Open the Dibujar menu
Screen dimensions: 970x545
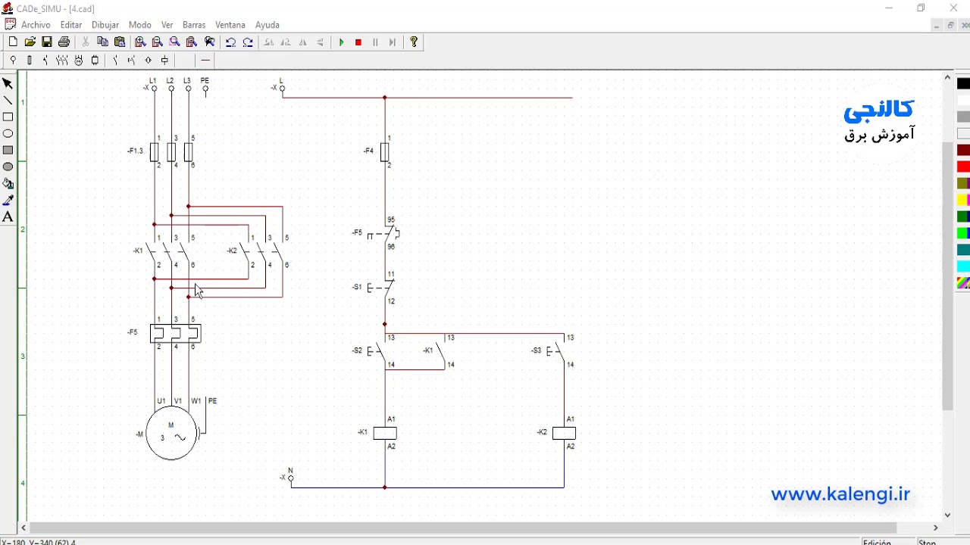coord(105,25)
